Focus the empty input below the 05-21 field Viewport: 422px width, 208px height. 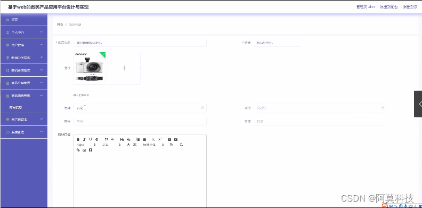pyautogui.click(x=320, y=121)
